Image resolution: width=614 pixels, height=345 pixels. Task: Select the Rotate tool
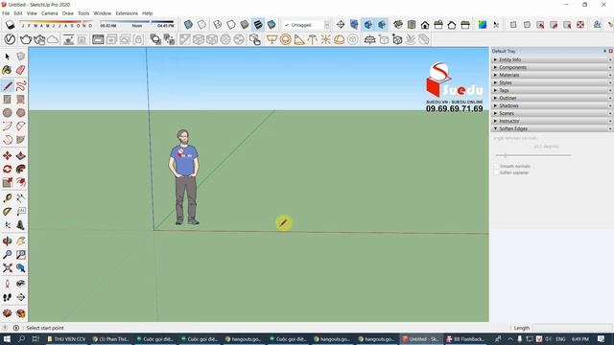(7, 169)
